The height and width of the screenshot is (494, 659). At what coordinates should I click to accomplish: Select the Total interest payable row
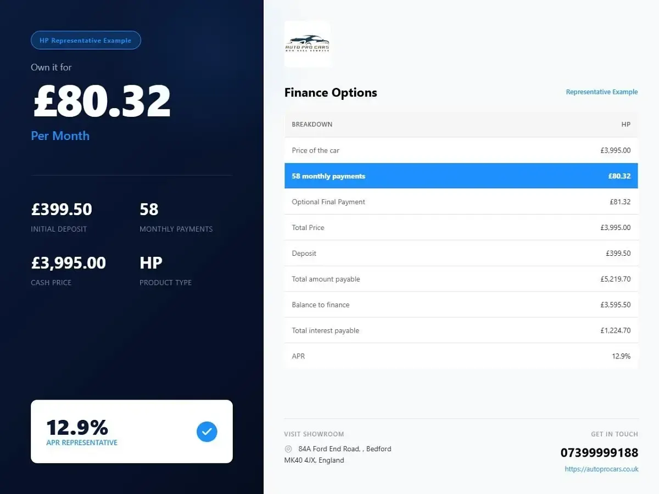pyautogui.click(x=461, y=330)
